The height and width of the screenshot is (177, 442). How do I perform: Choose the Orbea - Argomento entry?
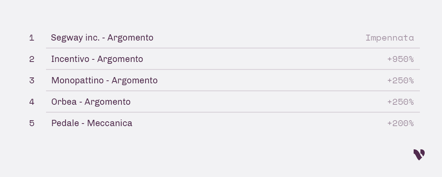(x=91, y=102)
